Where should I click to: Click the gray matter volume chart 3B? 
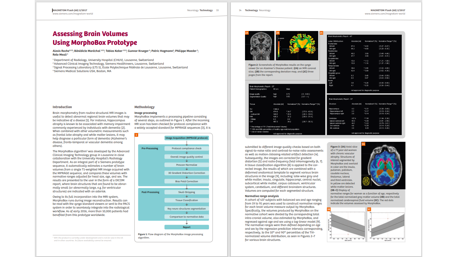tap(346, 225)
